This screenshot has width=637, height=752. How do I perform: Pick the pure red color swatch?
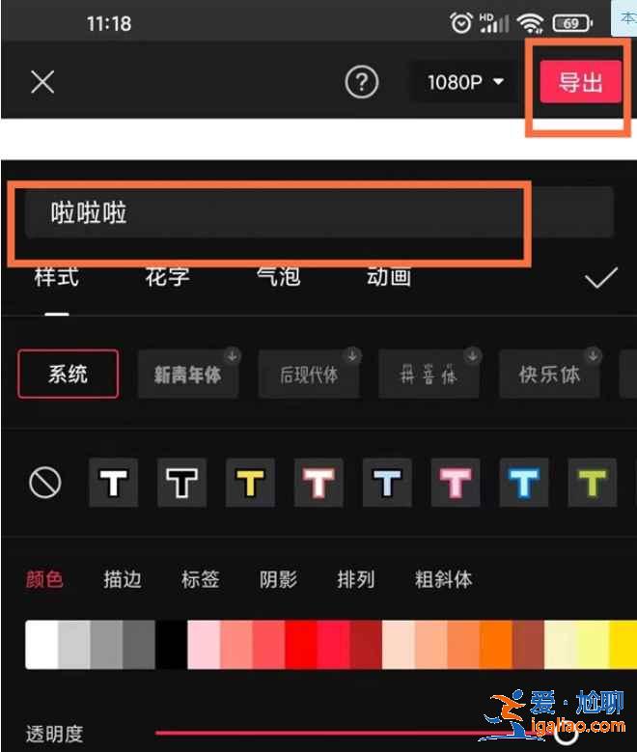point(301,645)
